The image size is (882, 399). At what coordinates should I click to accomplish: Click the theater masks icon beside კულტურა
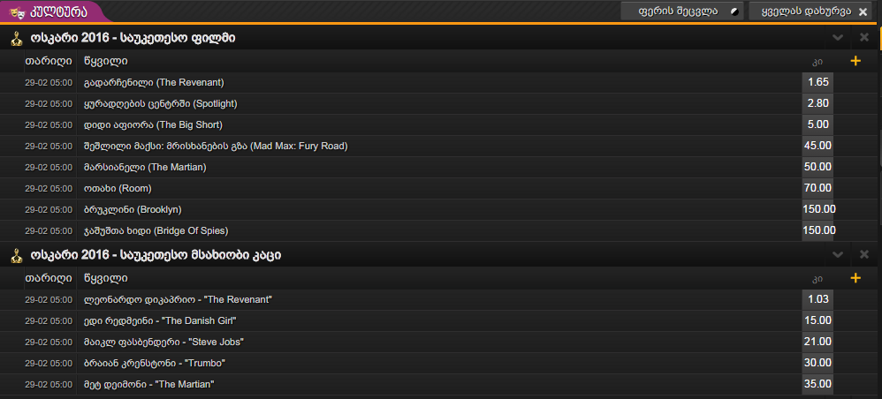click(17, 11)
